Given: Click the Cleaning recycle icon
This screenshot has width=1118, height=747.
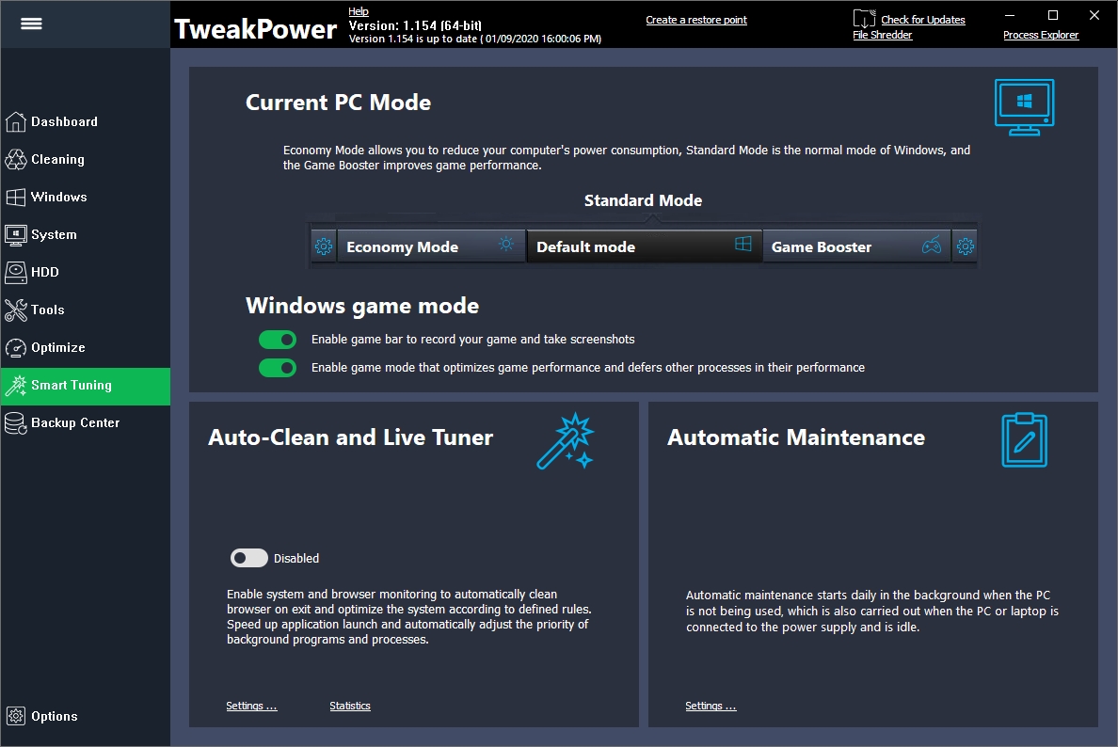Looking at the screenshot, I should [x=16, y=160].
